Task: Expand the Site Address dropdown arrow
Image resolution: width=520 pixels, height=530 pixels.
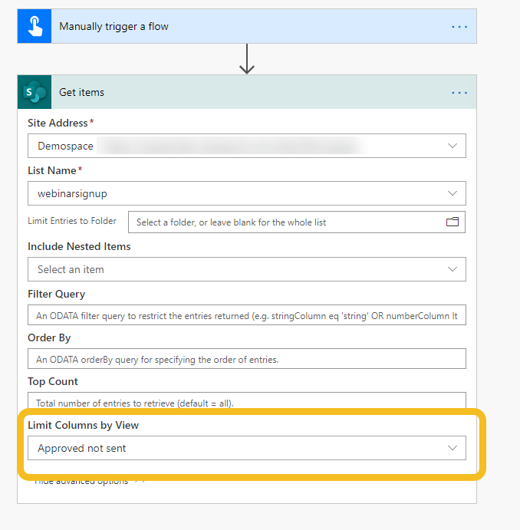Action: [453, 146]
